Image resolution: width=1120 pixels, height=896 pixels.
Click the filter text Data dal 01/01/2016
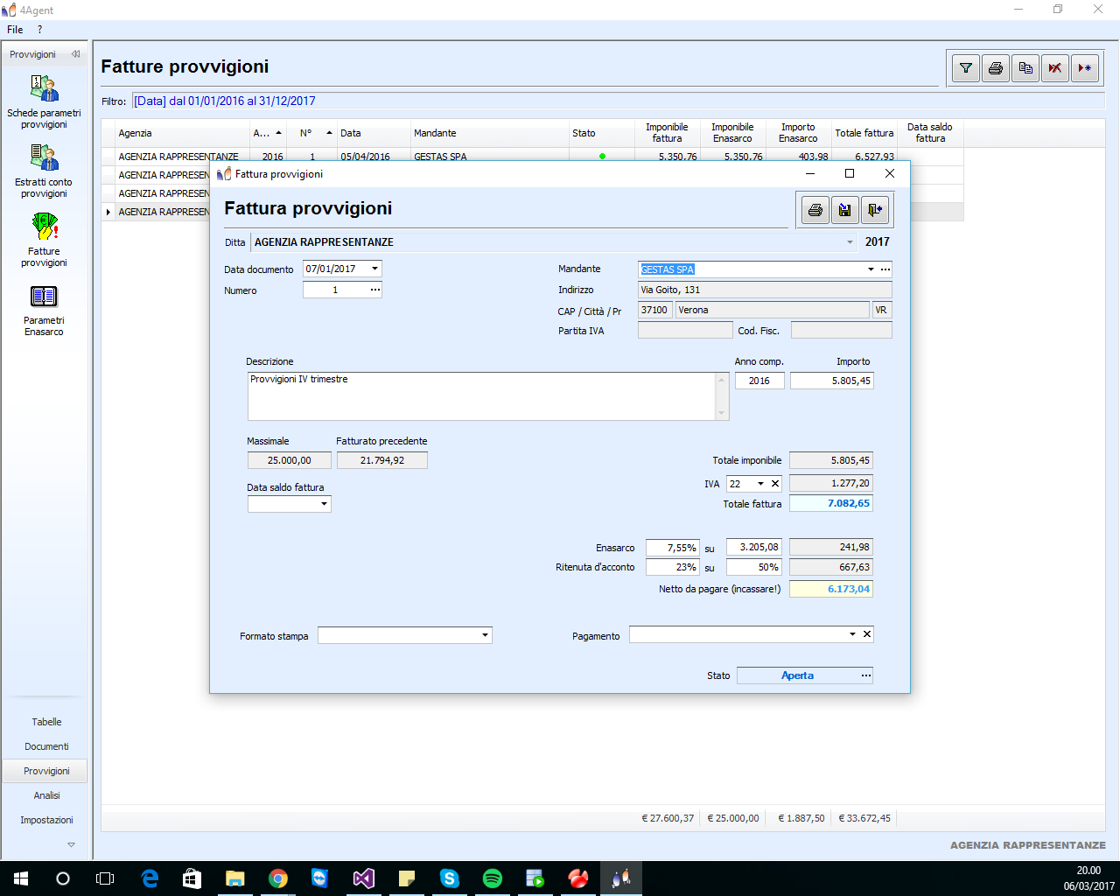225,101
